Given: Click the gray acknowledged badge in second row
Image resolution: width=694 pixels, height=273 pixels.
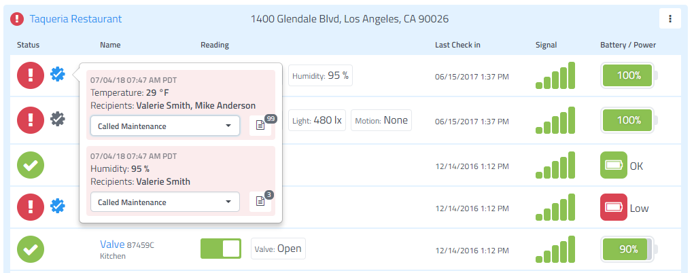Looking at the screenshot, I should 58,119.
